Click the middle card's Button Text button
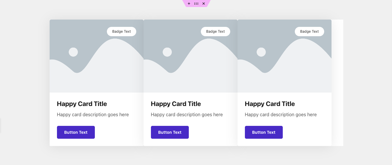This screenshot has width=392, height=165. [x=170, y=132]
